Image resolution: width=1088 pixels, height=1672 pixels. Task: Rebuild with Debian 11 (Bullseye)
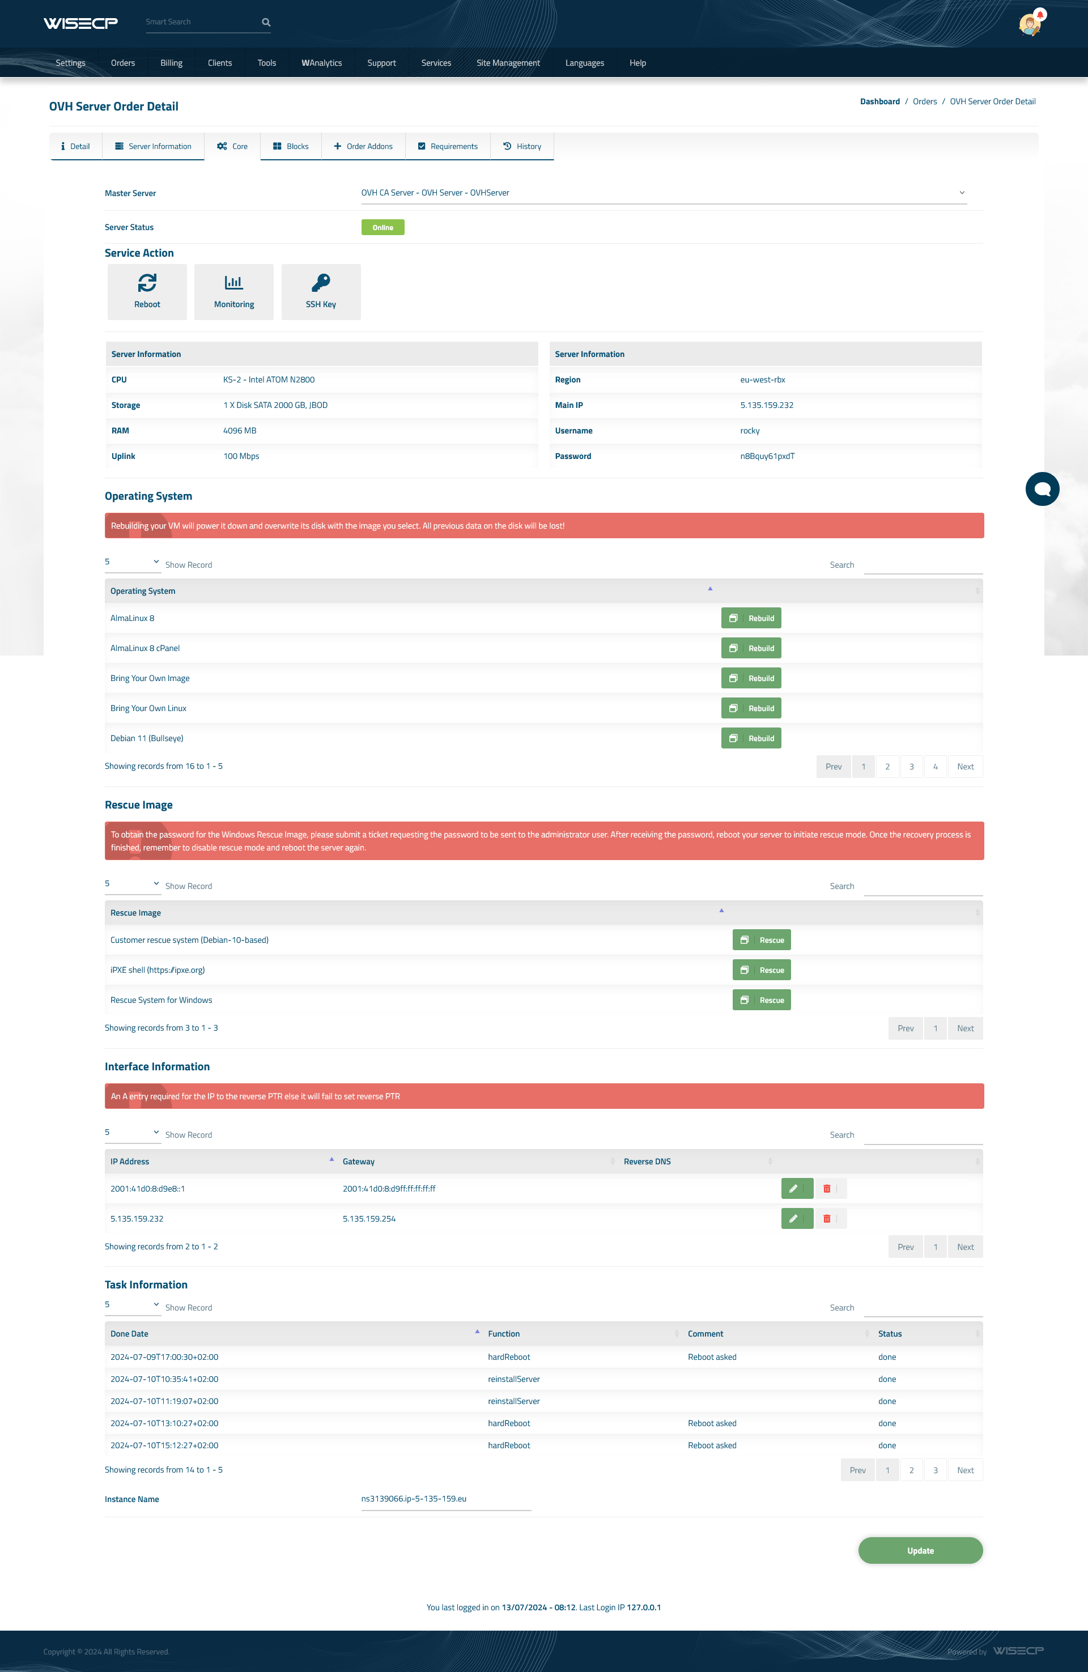coord(751,738)
